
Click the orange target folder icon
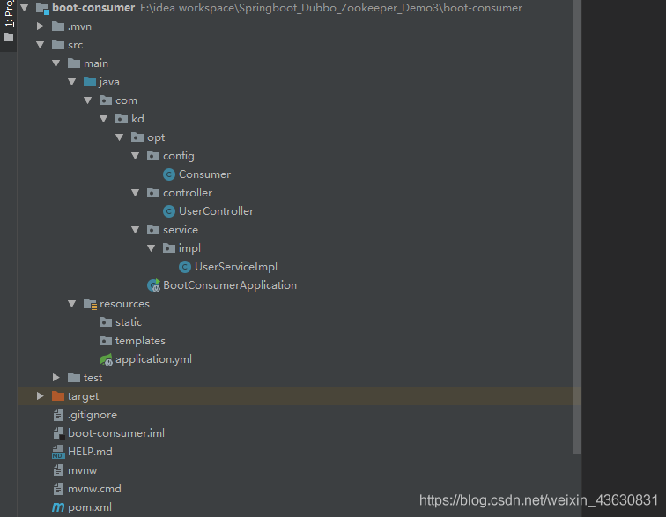tap(58, 396)
